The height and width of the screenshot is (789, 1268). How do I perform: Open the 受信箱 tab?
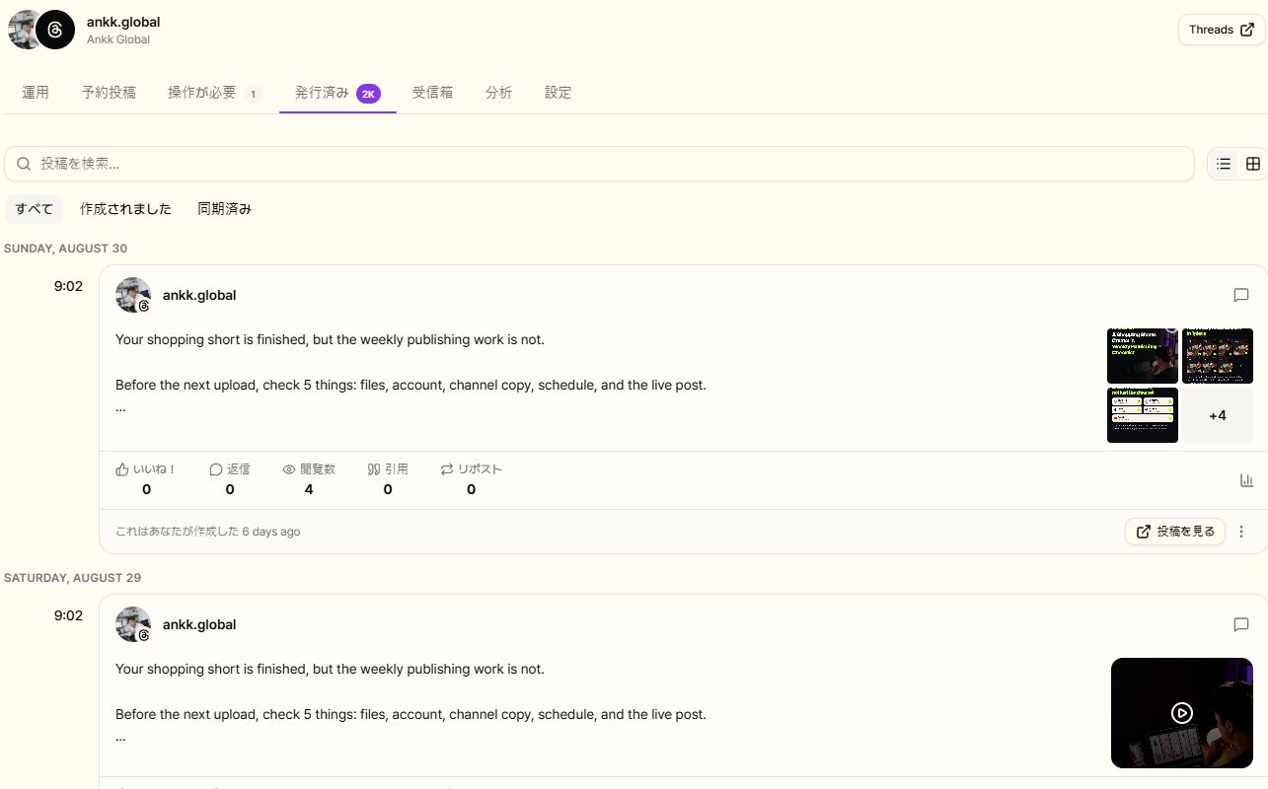click(x=432, y=93)
